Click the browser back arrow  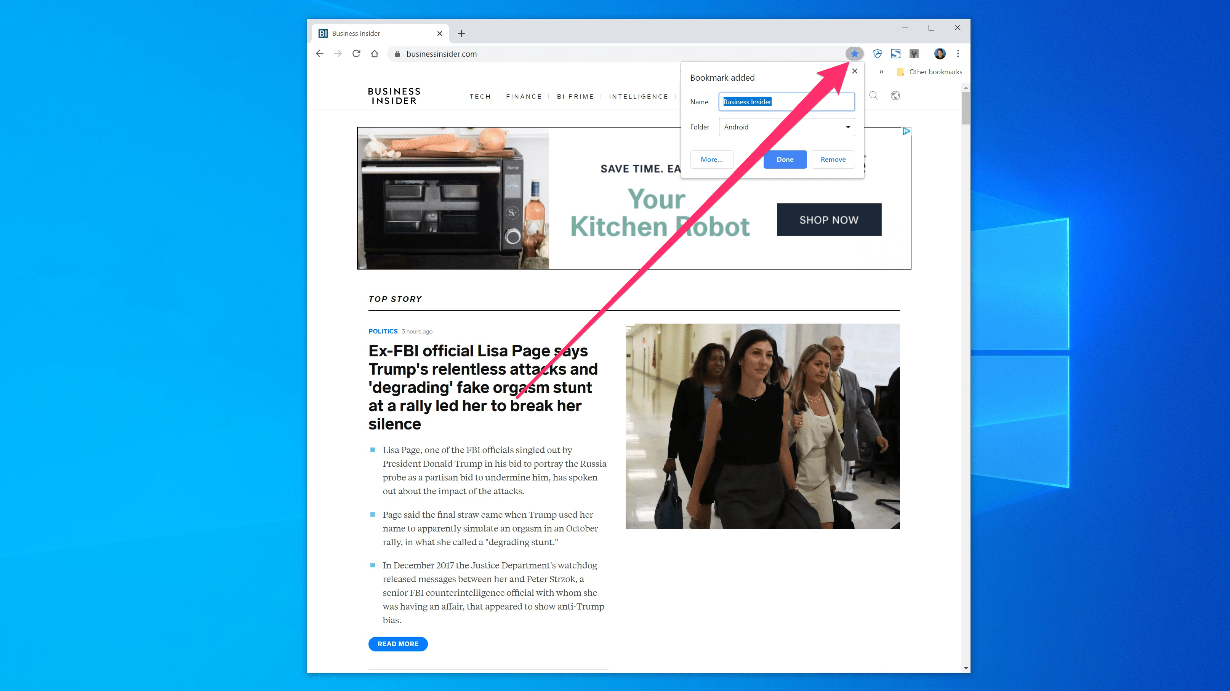[319, 54]
